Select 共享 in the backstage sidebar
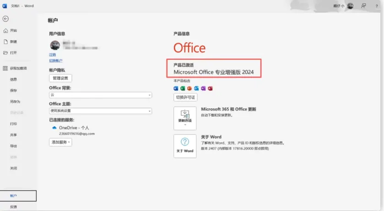 (13, 135)
